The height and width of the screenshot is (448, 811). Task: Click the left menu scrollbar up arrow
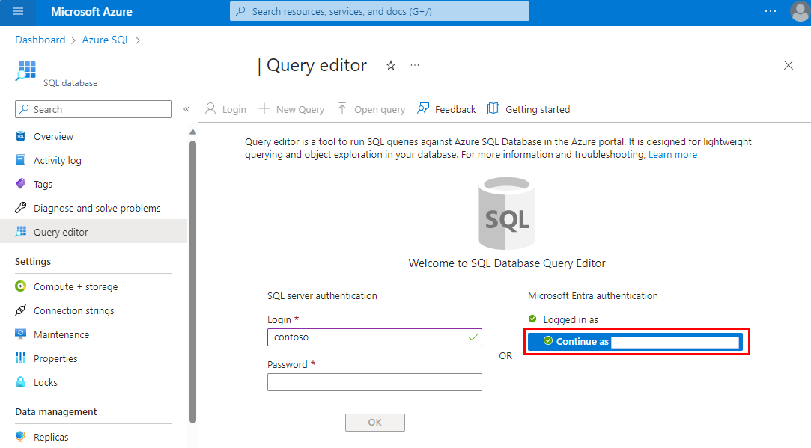coord(193,132)
